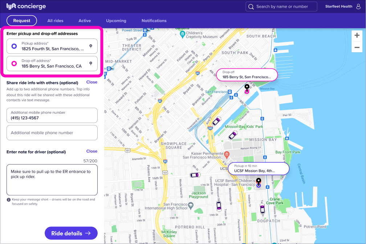
Task: Click the Jackson Playground label
Action: coord(198,195)
